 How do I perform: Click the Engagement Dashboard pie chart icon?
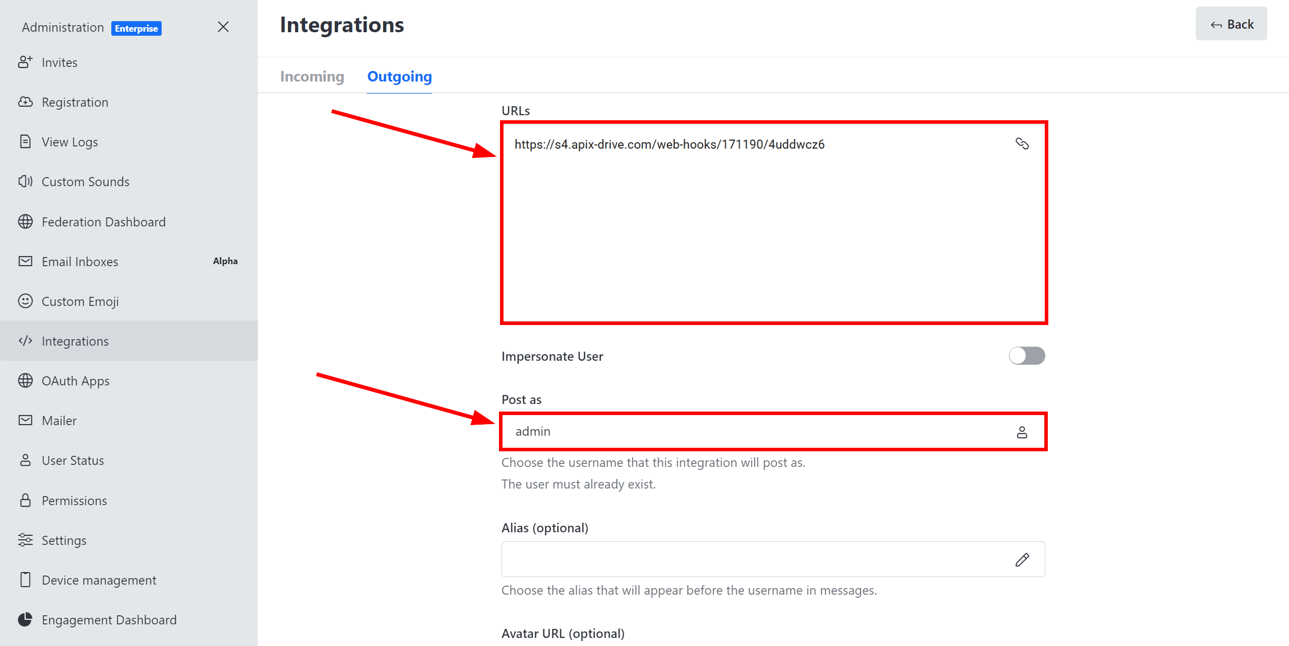point(25,619)
